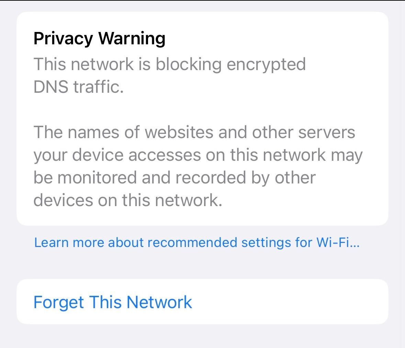Screen dimensions: 405x348
Task: Select the Privacy Warning heading
Action: 99,38
